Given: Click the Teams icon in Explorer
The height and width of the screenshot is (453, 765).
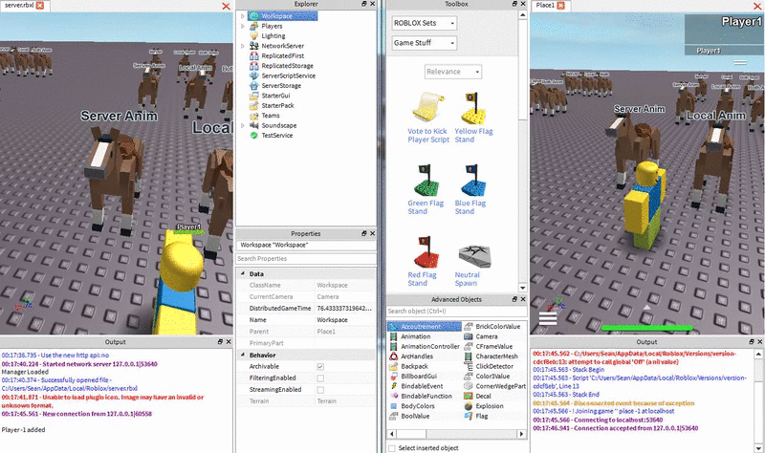Looking at the screenshot, I should (x=253, y=116).
